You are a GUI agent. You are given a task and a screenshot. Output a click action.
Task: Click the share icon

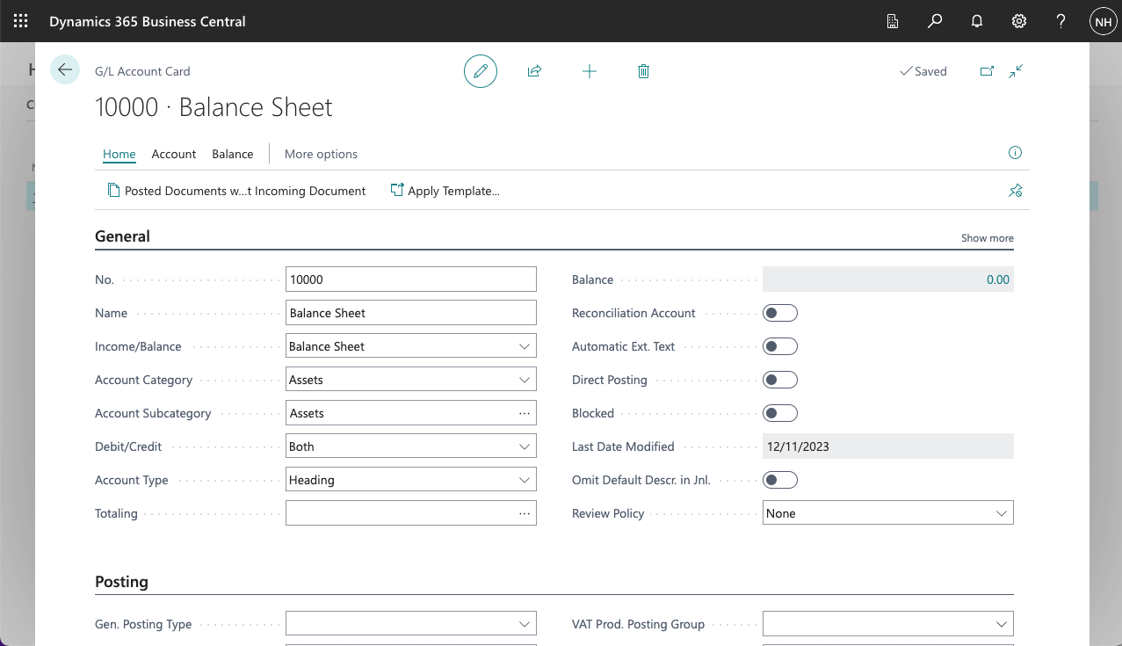(534, 71)
